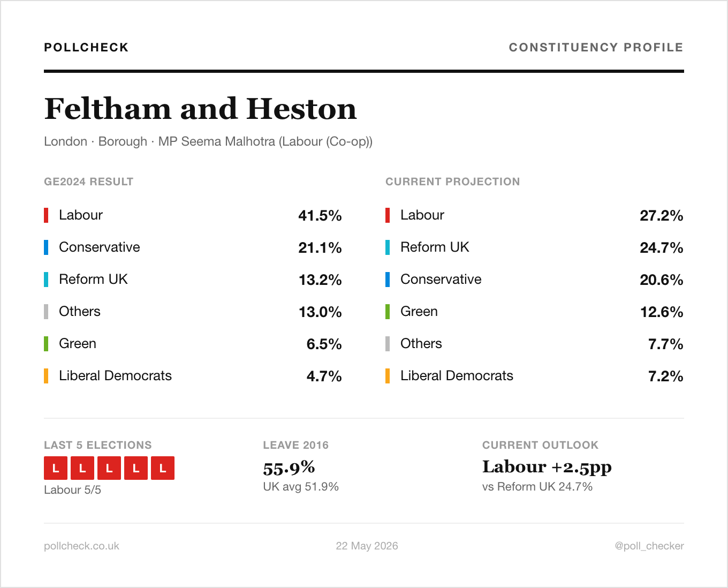The height and width of the screenshot is (588, 728).
Task: Open the pollcheck.co.uk link
Action: (81, 546)
